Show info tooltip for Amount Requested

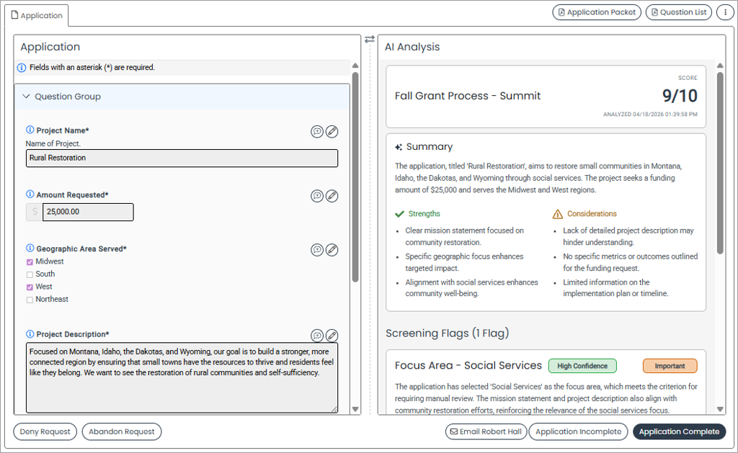click(30, 194)
